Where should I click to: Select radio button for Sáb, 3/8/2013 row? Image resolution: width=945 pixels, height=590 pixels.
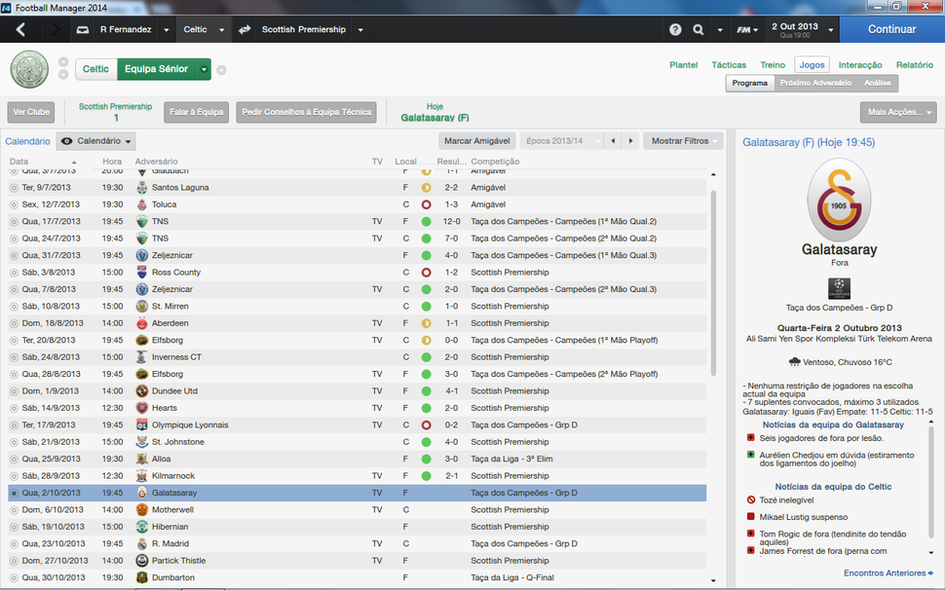(x=14, y=273)
